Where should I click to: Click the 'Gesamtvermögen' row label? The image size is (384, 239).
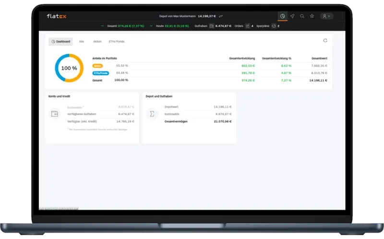[176, 122]
